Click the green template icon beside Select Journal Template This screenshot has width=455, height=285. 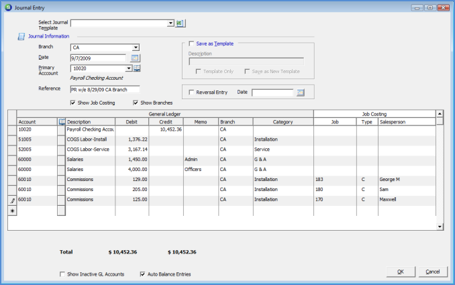[x=180, y=23]
